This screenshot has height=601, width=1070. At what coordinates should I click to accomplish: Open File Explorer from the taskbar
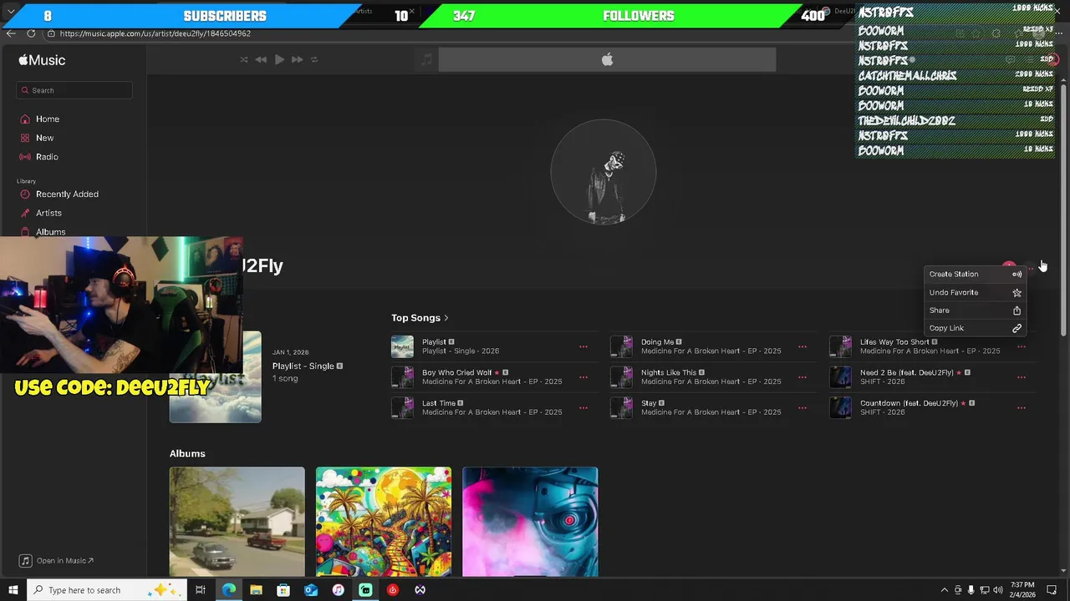(x=256, y=590)
